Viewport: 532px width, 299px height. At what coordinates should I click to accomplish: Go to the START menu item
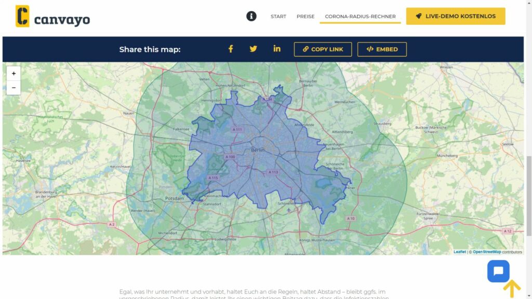pos(278,17)
